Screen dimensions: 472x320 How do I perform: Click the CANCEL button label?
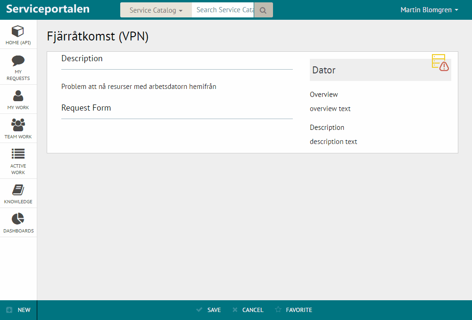pyautogui.click(x=253, y=310)
